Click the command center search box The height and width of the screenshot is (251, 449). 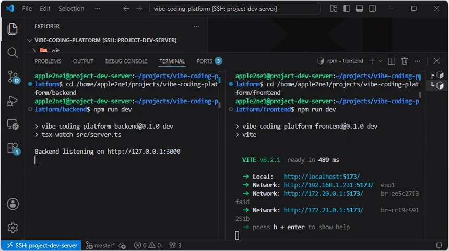click(235, 9)
